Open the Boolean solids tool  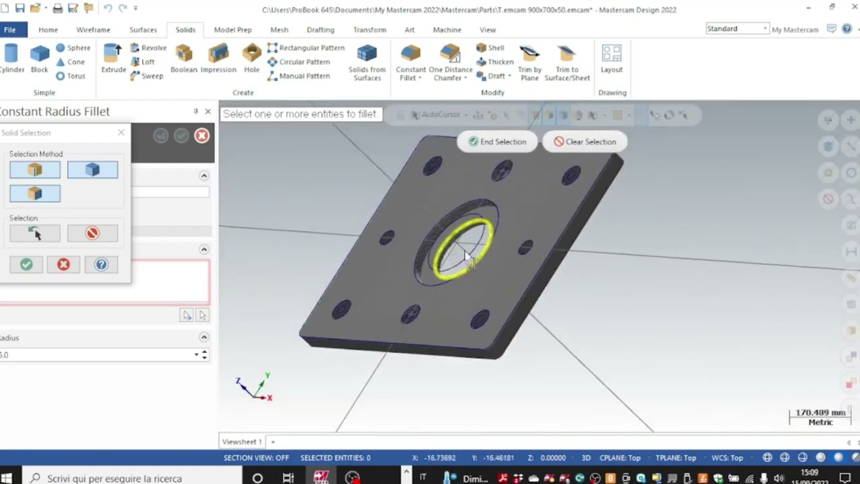click(x=184, y=58)
